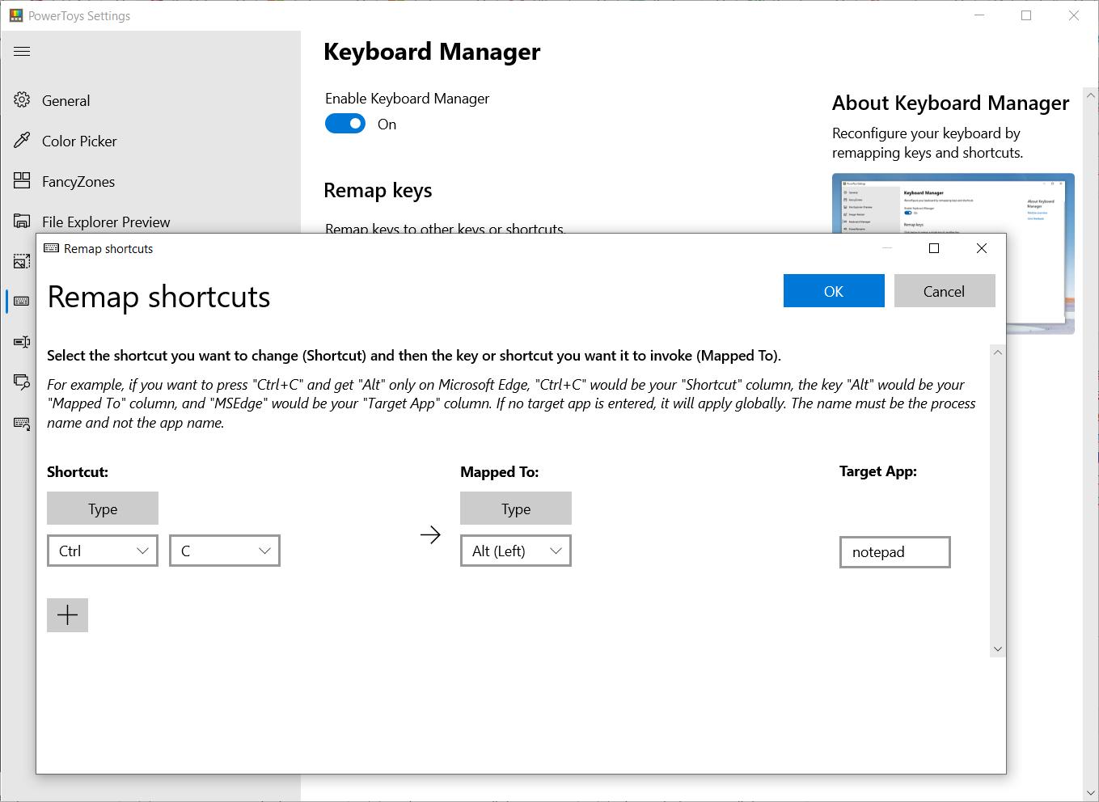
Task: Confirm the remapping with OK
Action: 834,291
